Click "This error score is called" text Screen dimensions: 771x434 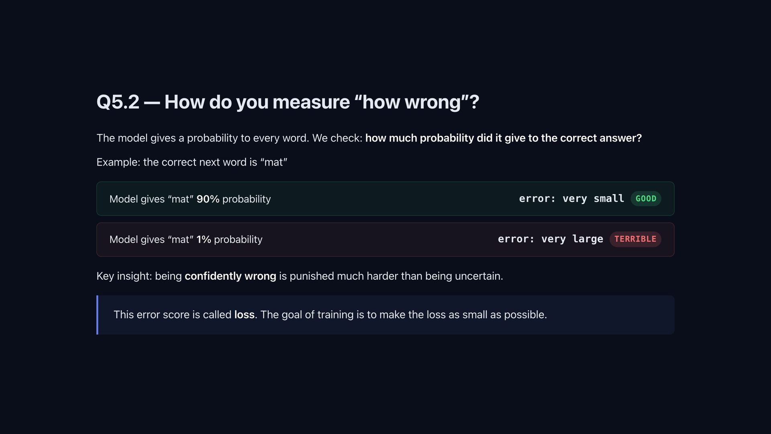(172, 315)
